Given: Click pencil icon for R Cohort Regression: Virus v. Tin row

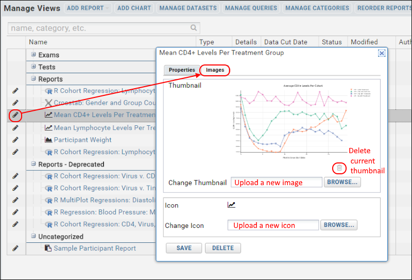Looking at the screenshot, I should click(x=15, y=188).
